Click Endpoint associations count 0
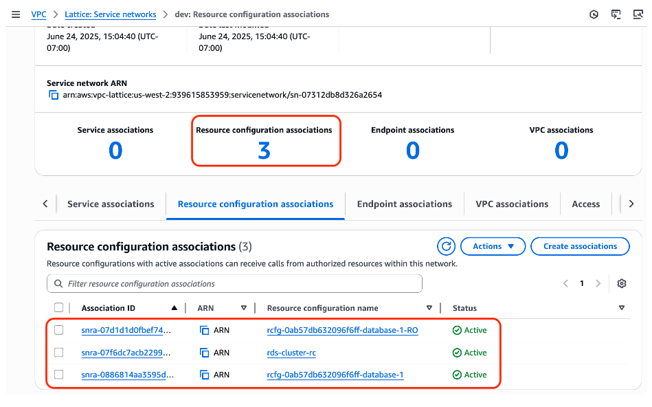Viewport: 652px width, 407px height. point(412,151)
